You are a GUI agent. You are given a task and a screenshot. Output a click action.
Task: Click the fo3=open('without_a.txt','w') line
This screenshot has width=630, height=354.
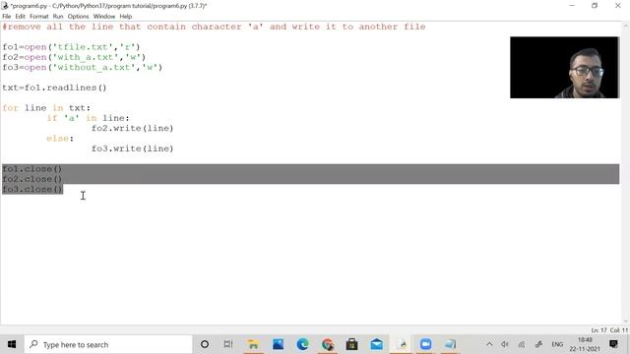coord(83,68)
